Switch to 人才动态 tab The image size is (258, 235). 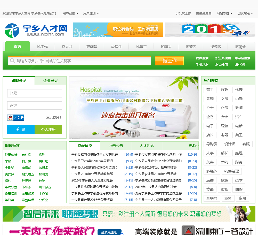click(147, 146)
